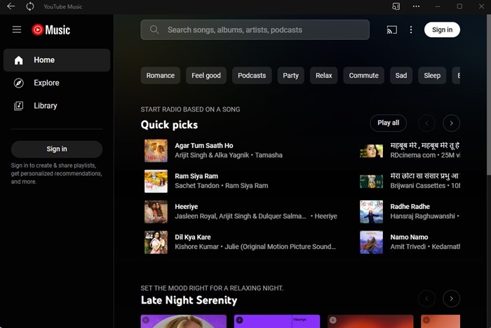
Task: Click the Library icon in the sidebar
Action: (19, 106)
